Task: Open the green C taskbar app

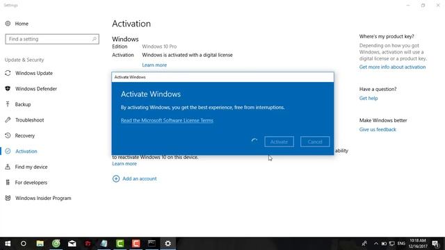Action: pos(120,244)
